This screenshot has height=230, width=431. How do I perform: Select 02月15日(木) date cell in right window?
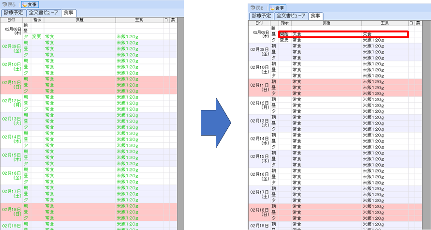point(259,159)
